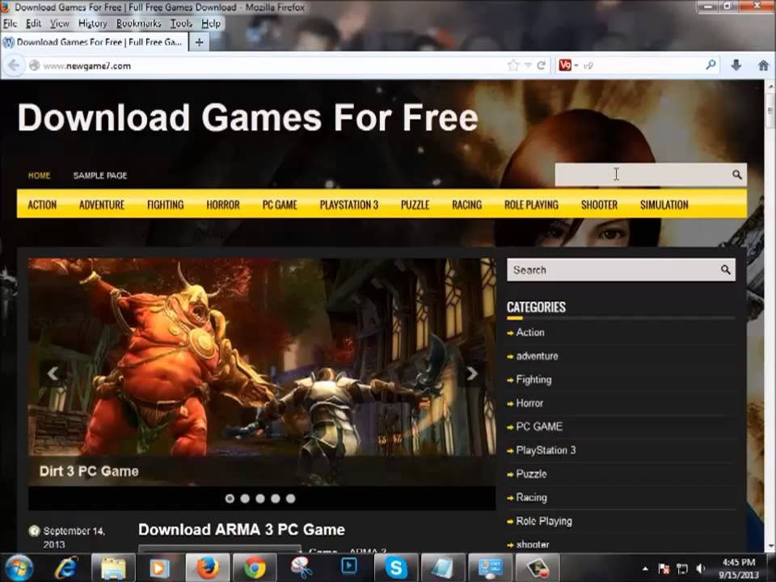
Task: Open the HORROR category in yellow bar
Action: [223, 205]
